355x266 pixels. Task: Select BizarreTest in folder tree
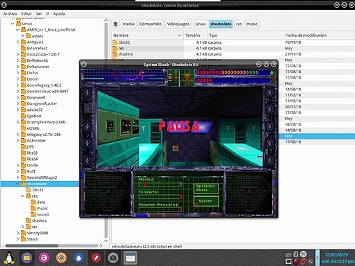[34, 48]
